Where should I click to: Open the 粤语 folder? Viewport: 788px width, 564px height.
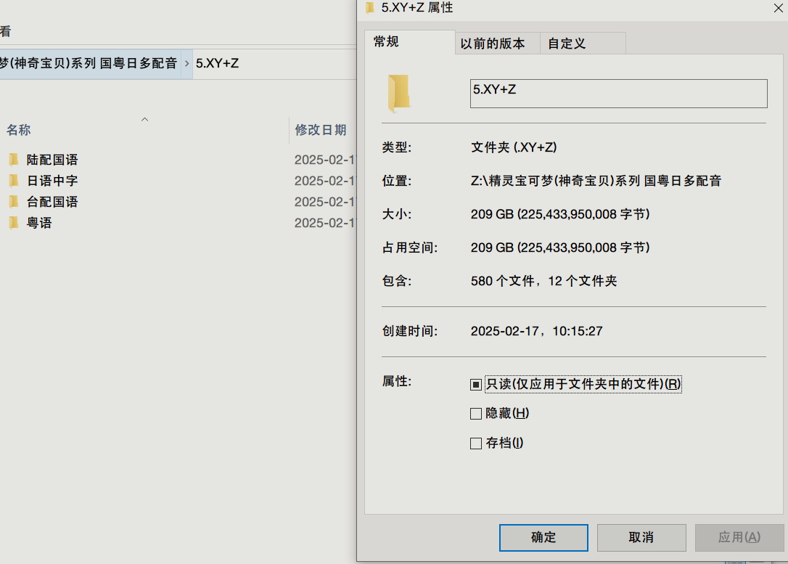[x=38, y=222]
